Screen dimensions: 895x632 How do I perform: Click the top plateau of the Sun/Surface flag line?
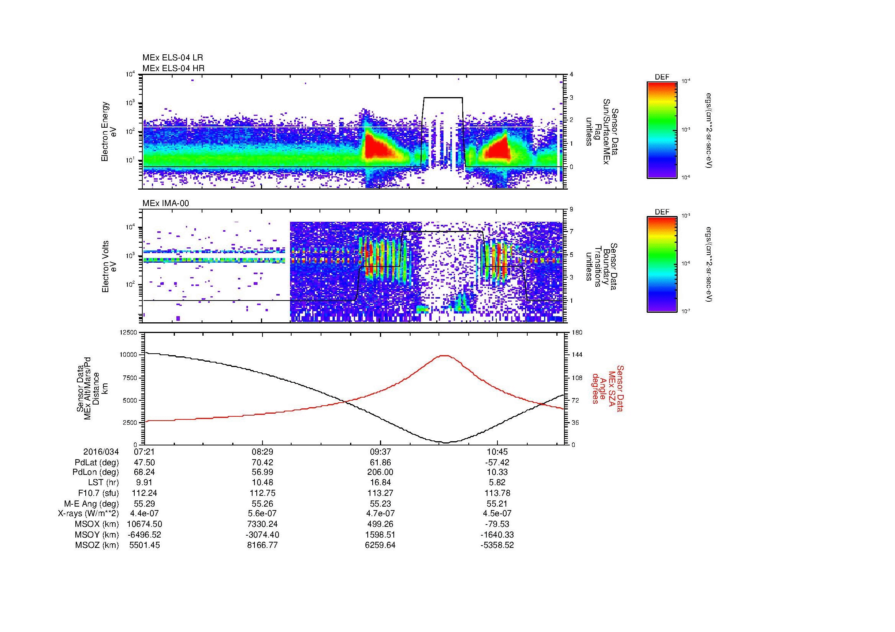pos(443,97)
